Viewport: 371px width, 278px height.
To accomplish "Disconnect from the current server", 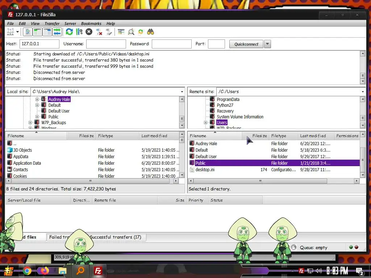I will pyautogui.click(x=99, y=32).
